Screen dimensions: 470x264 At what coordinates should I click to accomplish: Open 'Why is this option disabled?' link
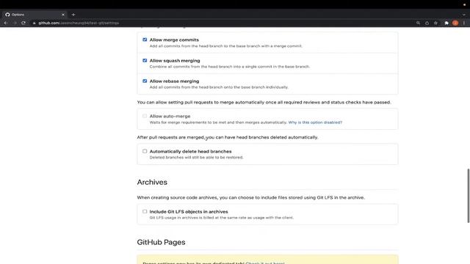click(x=315, y=122)
